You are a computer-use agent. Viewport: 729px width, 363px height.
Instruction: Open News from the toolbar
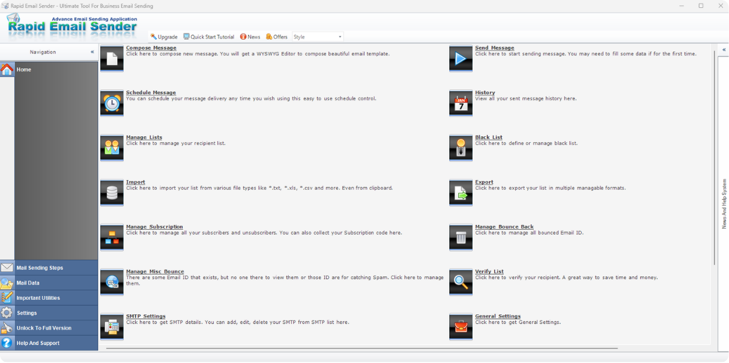pyautogui.click(x=250, y=37)
